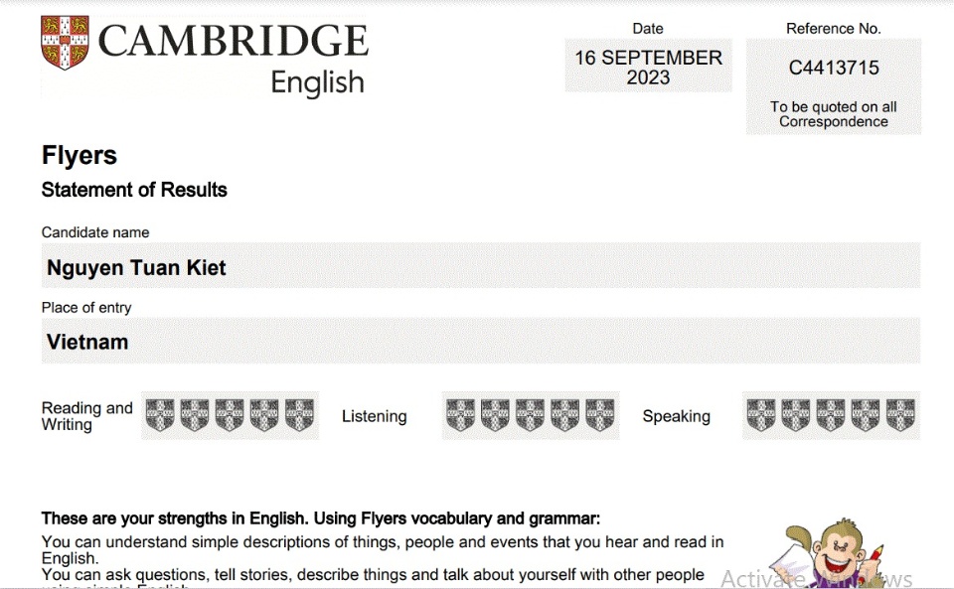This screenshot has height=589, width=954.
Task: Click the candidate name Nguyen Tuan Kiet field
Action: (x=480, y=267)
